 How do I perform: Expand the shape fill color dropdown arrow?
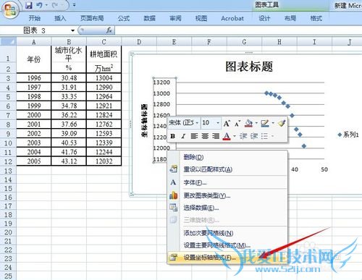click(256, 123)
